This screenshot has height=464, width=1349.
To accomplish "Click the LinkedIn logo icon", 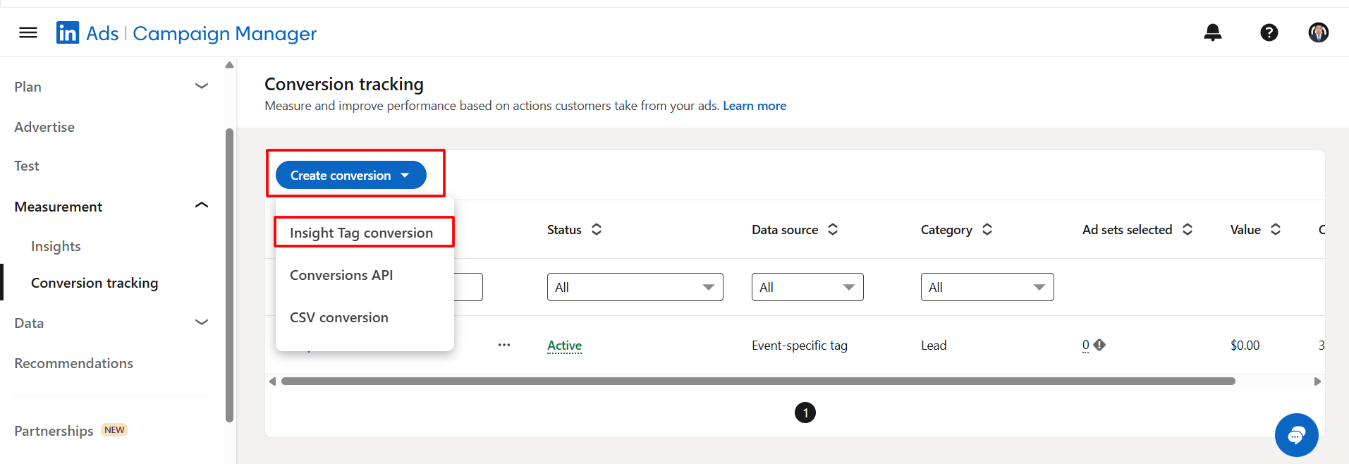I will point(68,32).
